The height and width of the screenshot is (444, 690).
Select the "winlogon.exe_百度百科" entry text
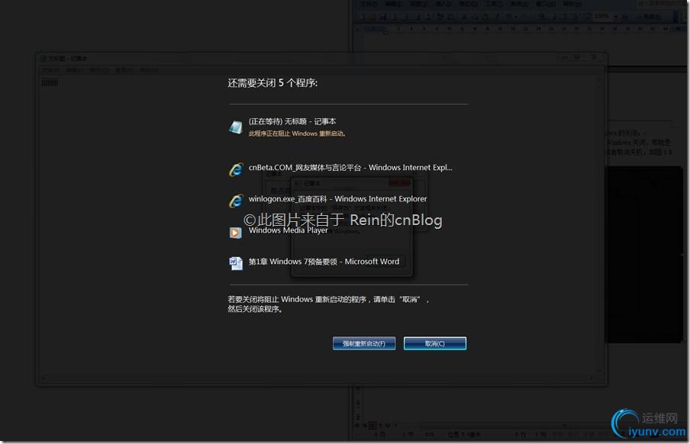pyautogui.click(x=337, y=199)
